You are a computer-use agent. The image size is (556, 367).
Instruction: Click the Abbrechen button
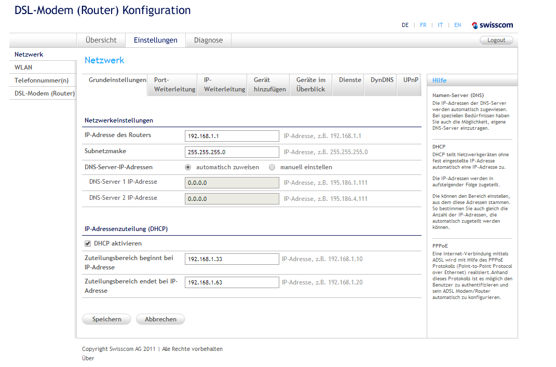pos(160,319)
